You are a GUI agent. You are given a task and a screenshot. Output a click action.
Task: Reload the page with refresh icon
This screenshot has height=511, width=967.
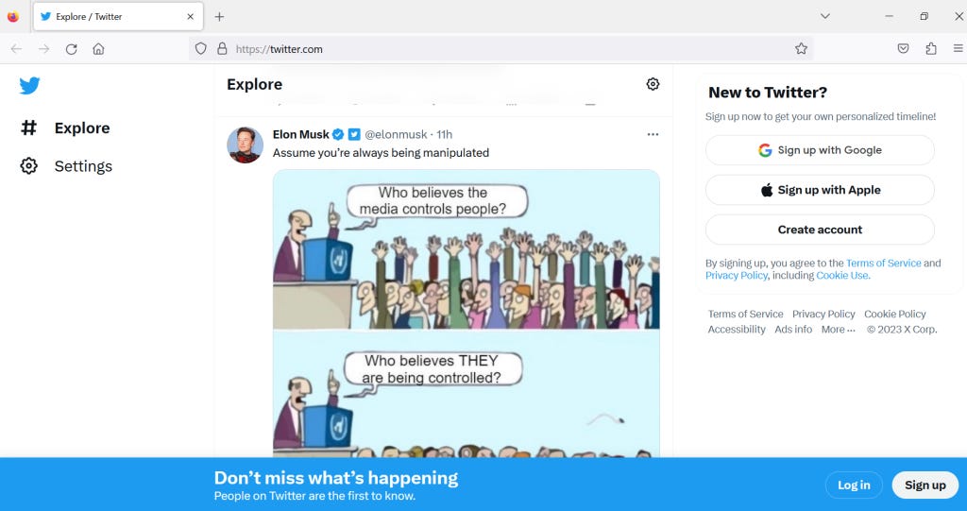pos(72,49)
